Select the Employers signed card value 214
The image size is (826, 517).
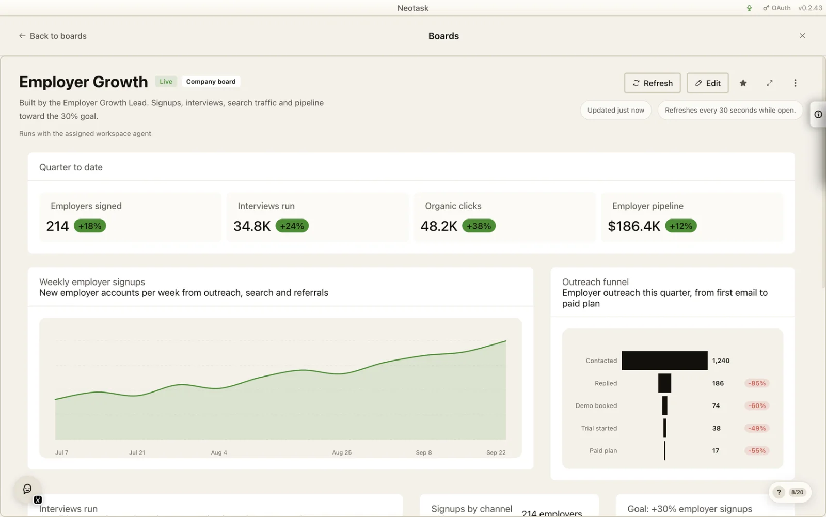tap(57, 226)
